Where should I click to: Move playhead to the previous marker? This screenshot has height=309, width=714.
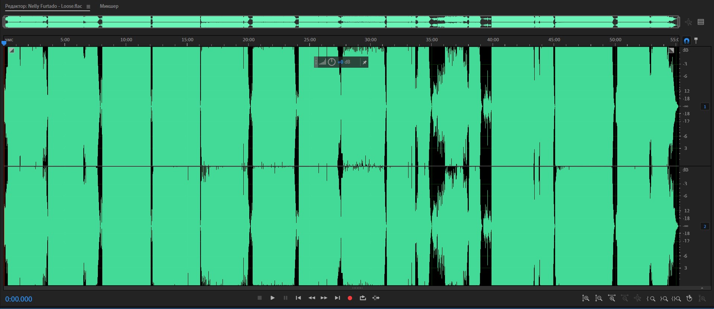[298, 298]
